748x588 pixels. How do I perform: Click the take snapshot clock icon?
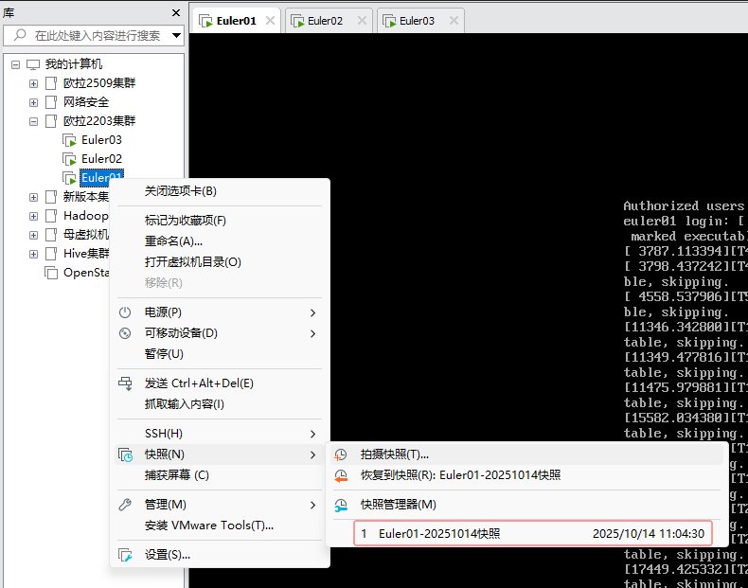click(341, 454)
